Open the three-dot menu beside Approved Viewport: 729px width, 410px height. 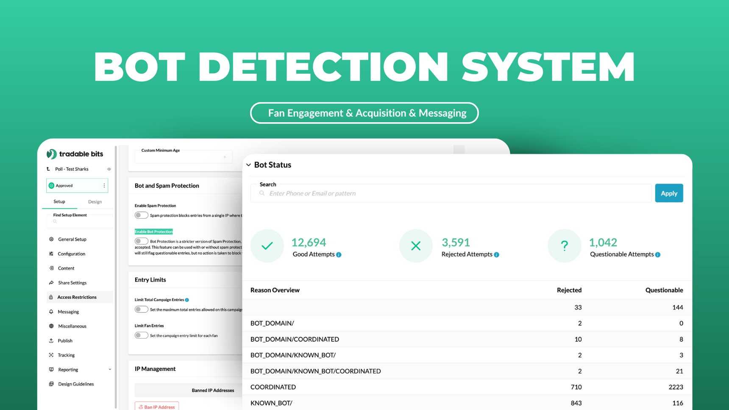pyautogui.click(x=104, y=186)
